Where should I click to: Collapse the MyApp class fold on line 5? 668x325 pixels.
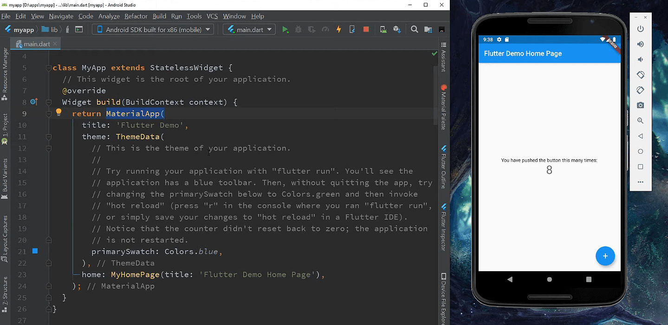click(x=49, y=68)
